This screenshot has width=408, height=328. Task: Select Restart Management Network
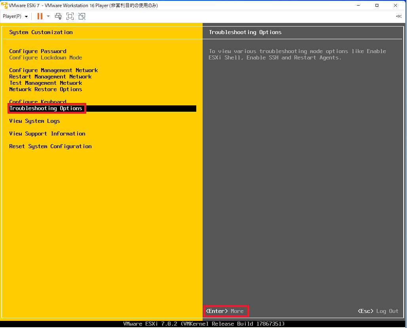click(x=49, y=76)
